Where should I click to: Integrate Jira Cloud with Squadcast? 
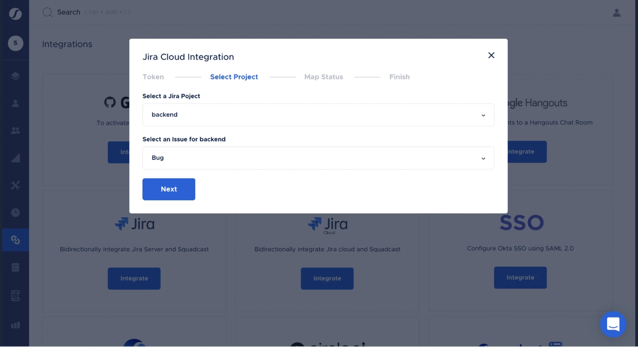[327, 278]
